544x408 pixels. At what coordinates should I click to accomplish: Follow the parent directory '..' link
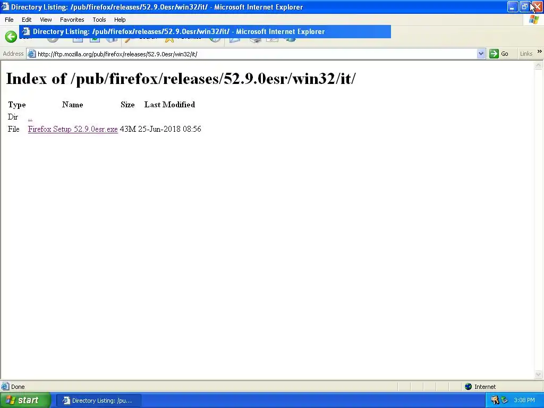30,117
